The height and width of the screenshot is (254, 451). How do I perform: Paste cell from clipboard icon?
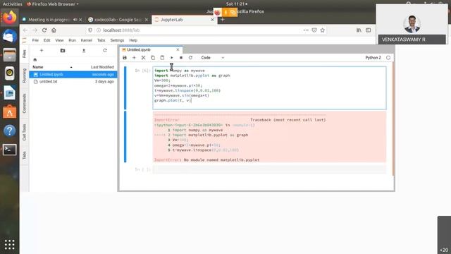[162, 58]
